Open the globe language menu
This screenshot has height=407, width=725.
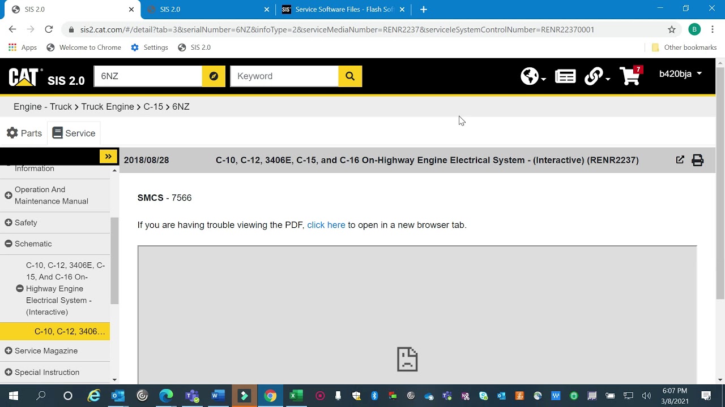click(533, 76)
